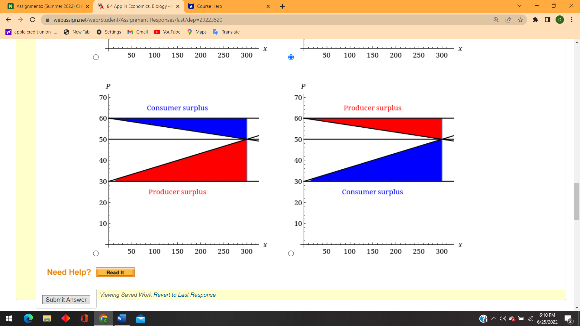
Task: Open the YouTube bookmark
Action: click(x=167, y=32)
